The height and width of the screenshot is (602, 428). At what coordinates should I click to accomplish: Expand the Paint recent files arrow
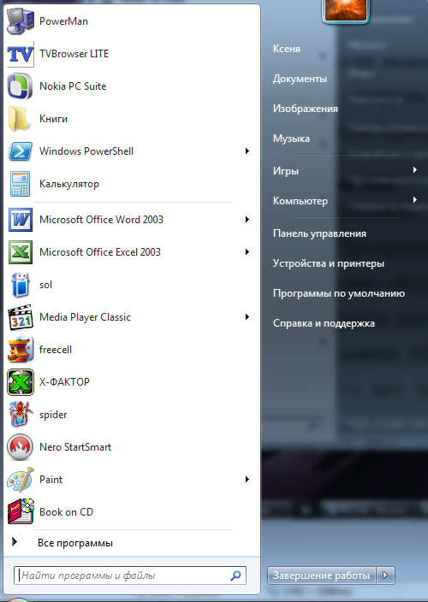click(247, 480)
